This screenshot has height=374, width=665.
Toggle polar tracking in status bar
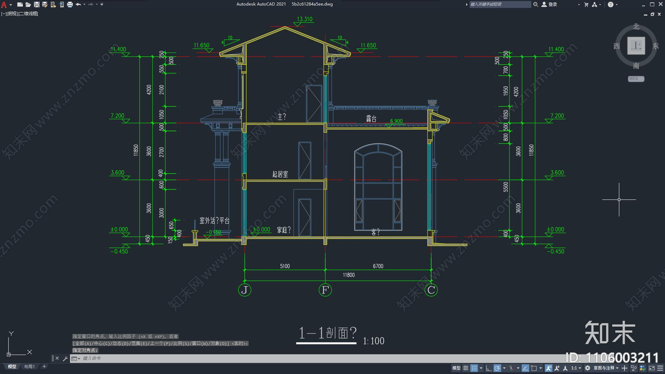coord(497,368)
